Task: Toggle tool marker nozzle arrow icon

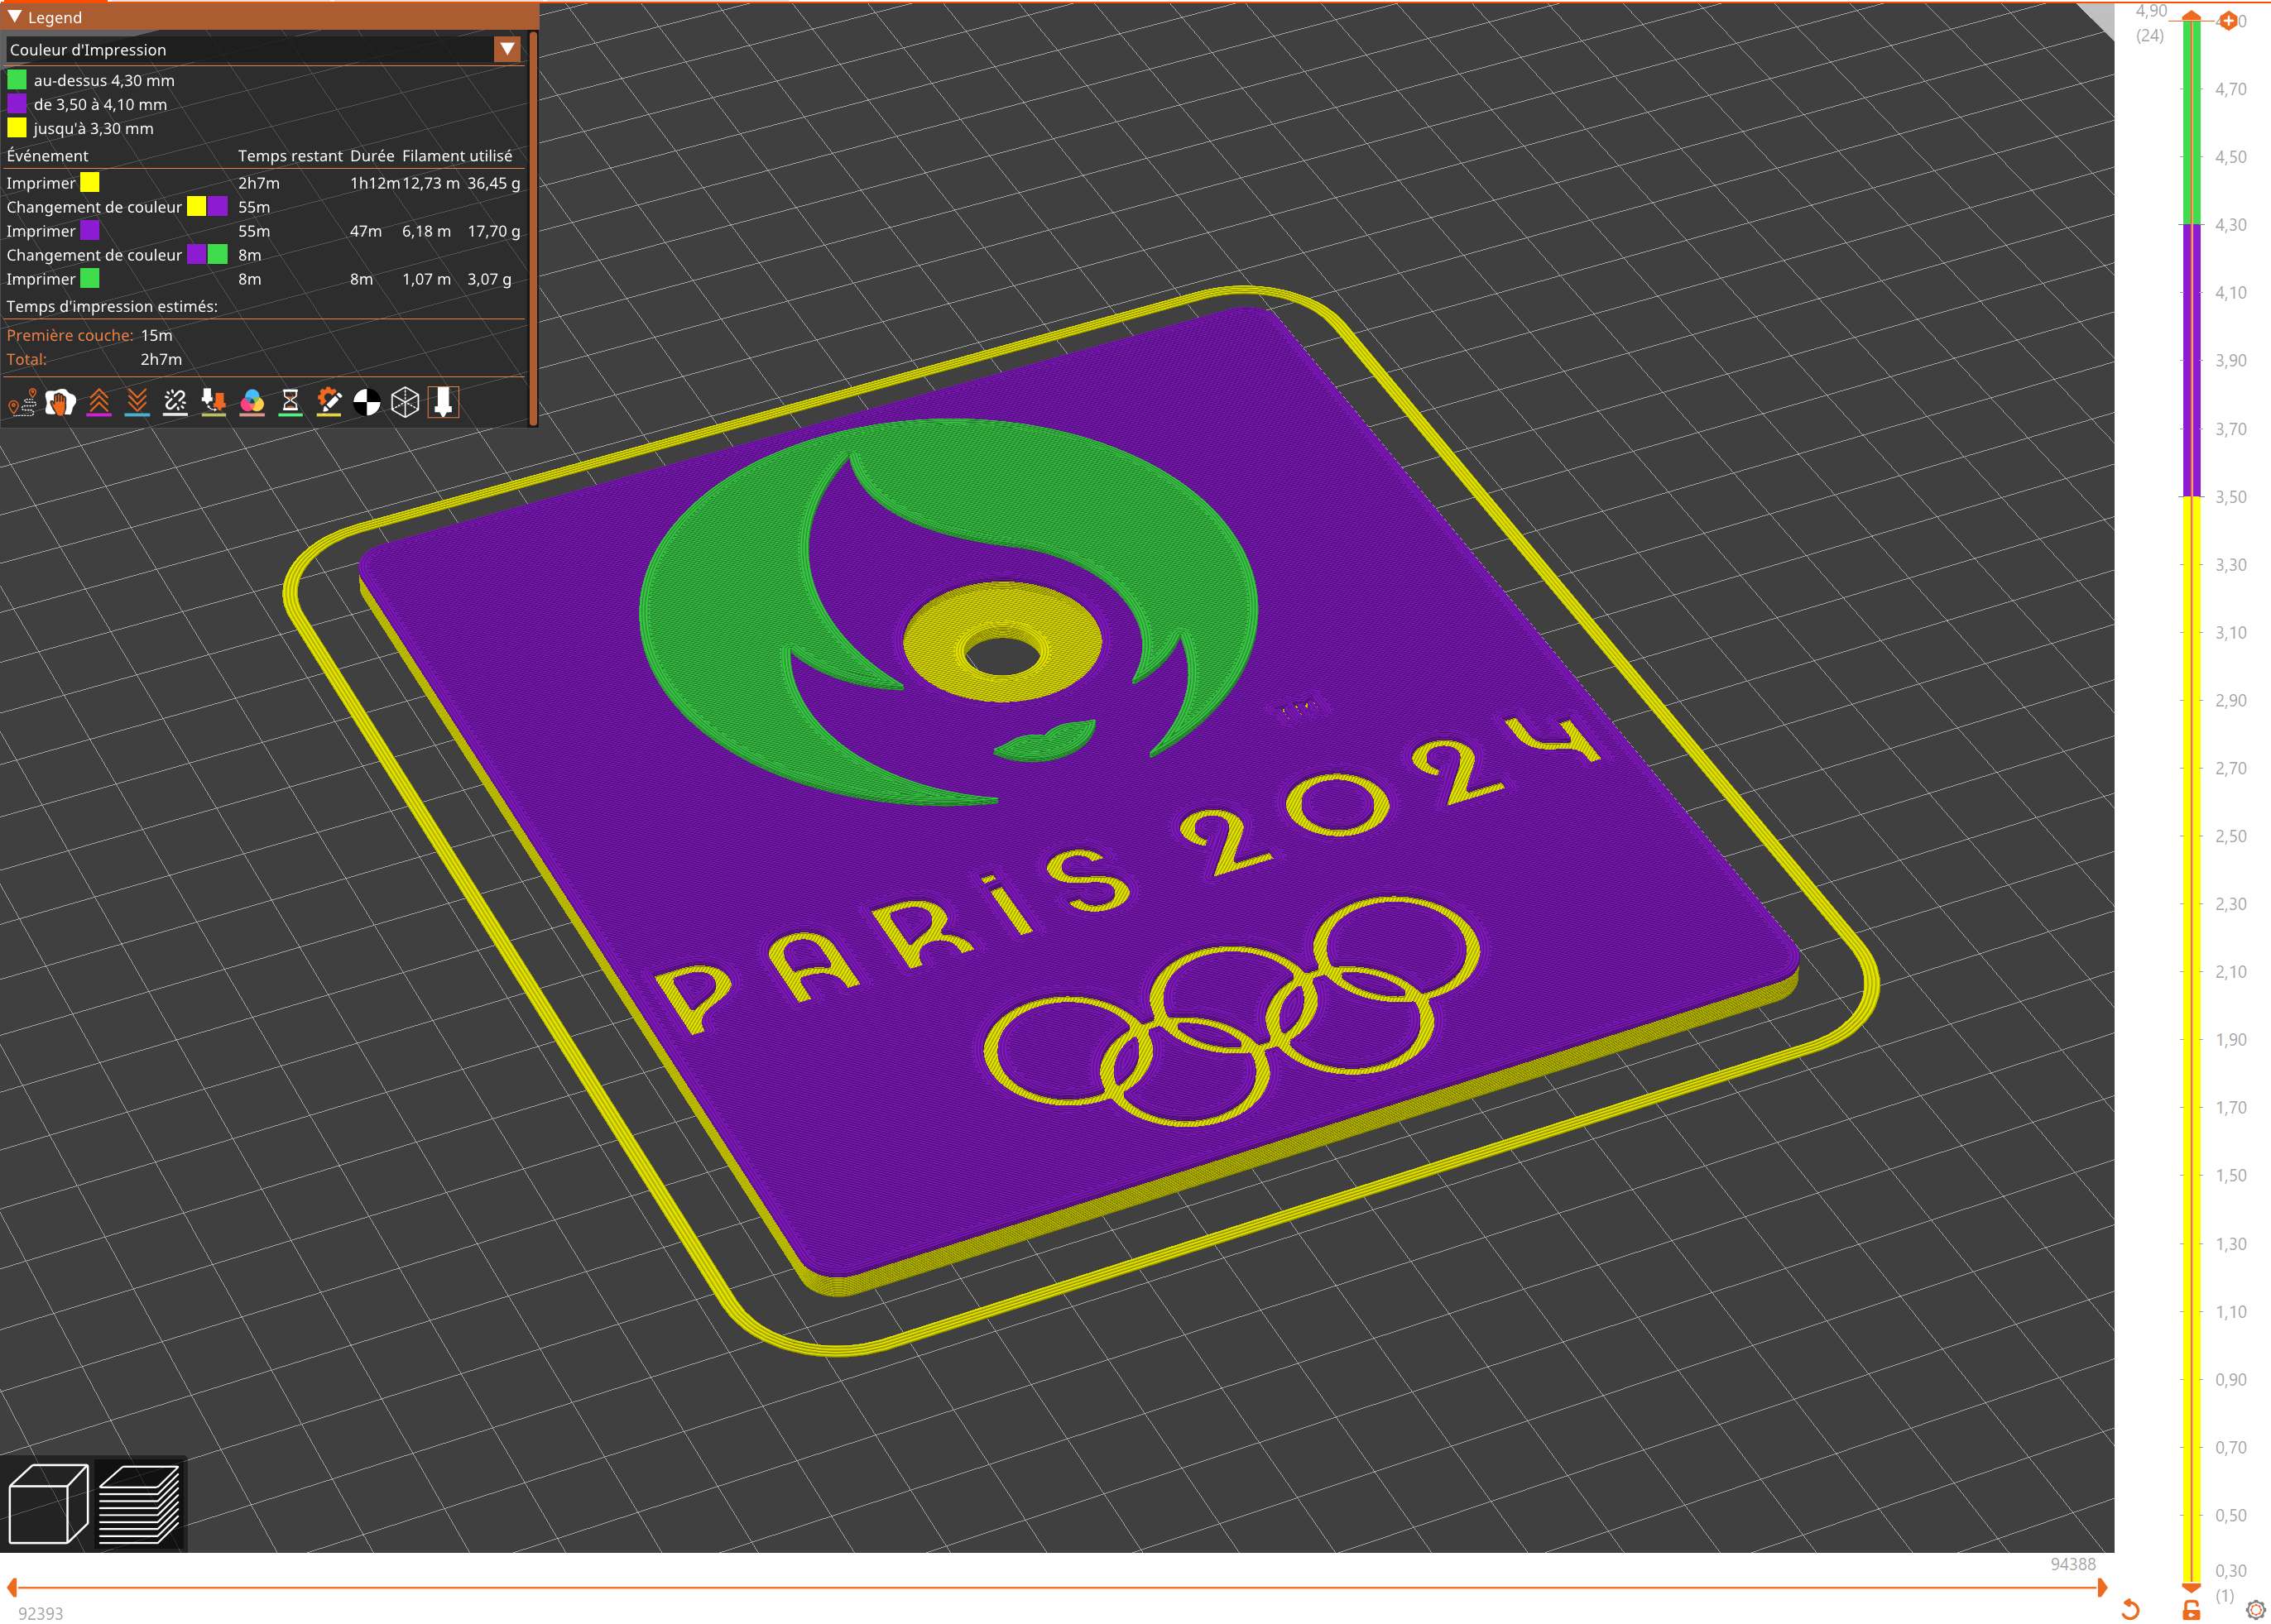Action: (444, 402)
